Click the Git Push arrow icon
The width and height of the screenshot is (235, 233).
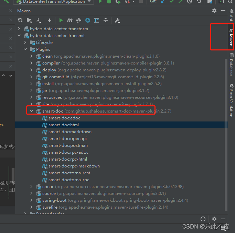(181, 1)
